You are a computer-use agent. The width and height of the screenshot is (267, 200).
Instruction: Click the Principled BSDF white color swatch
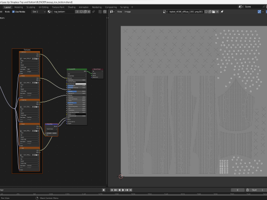coord(81,84)
